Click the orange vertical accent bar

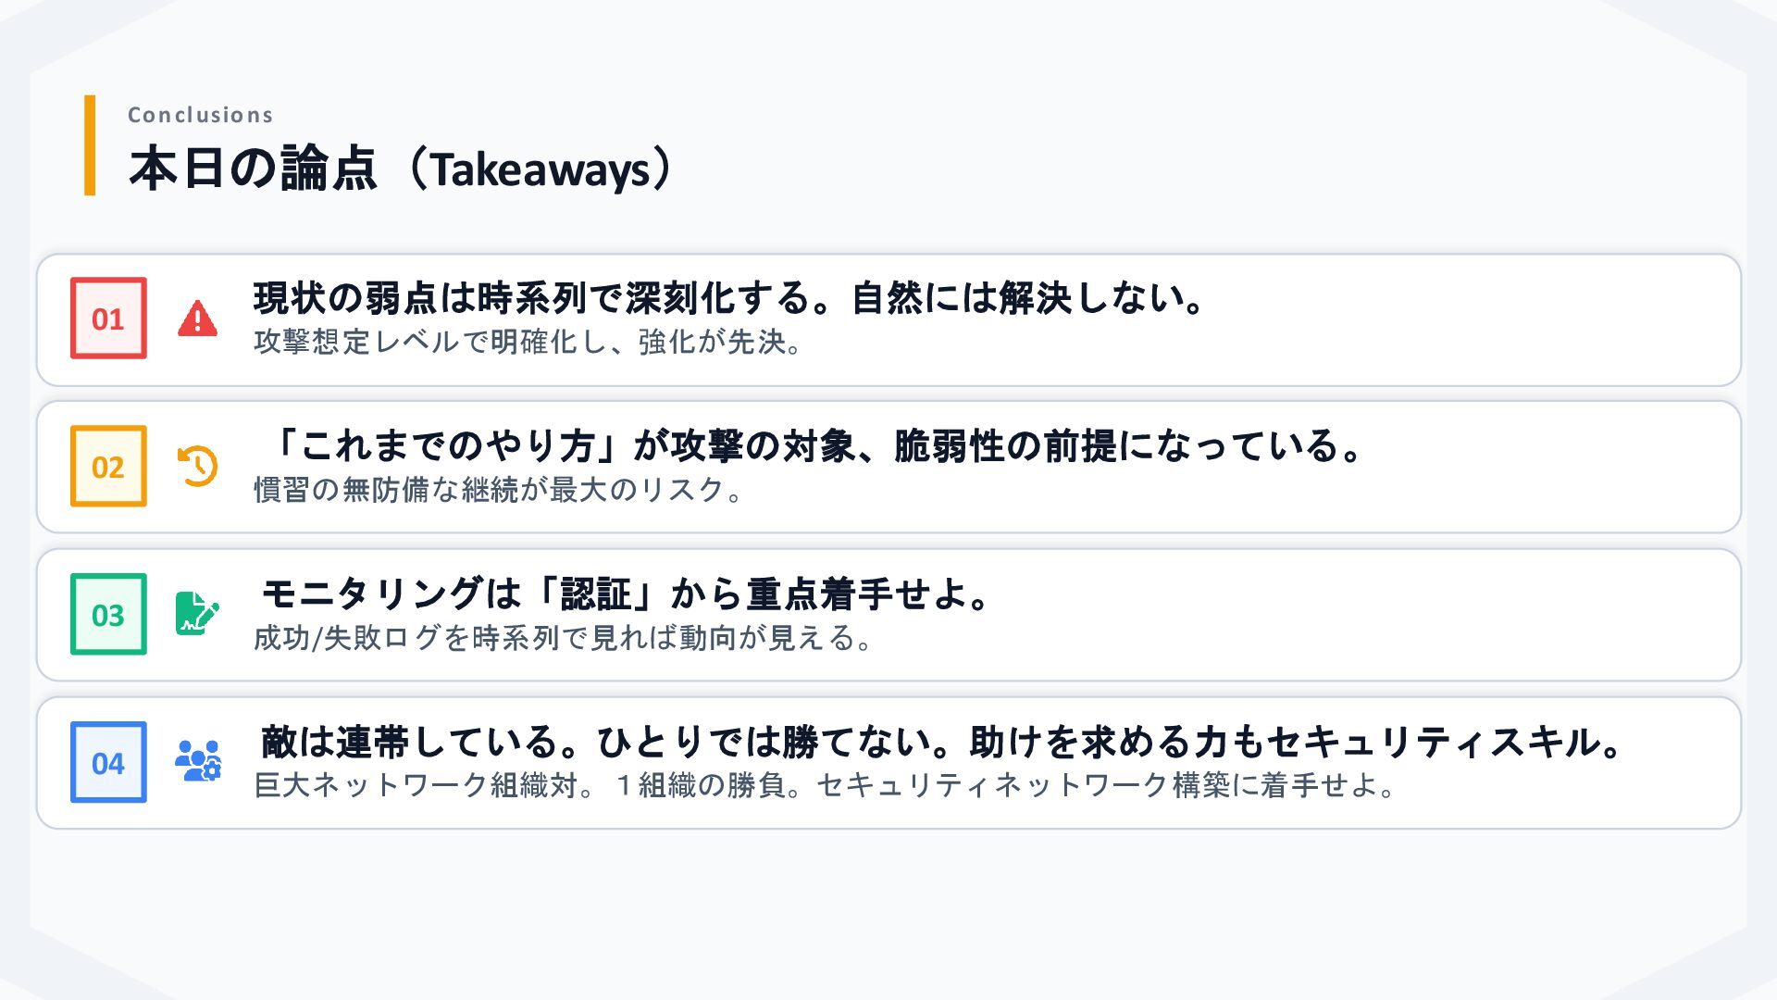click(90, 145)
